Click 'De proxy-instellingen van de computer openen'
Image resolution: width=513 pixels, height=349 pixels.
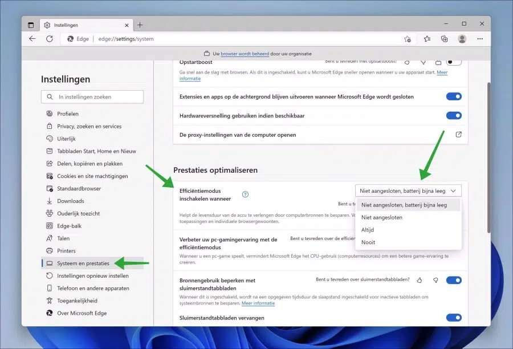coord(238,135)
